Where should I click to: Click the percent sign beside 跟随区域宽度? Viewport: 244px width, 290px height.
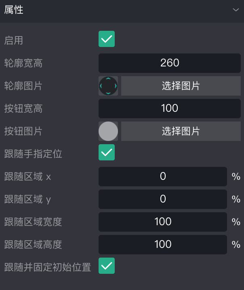[x=236, y=222]
